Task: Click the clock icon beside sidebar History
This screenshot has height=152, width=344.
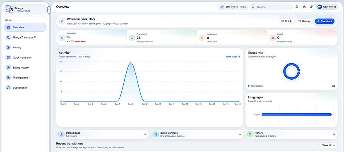Action: (x=8, y=47)
